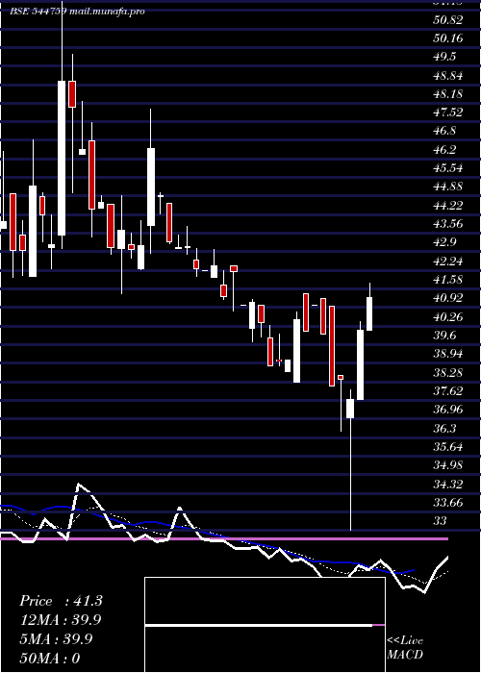Screen dimensions: 481x673
Task: Click the 42.9 price axis label
Action: (x=445, y=242)
